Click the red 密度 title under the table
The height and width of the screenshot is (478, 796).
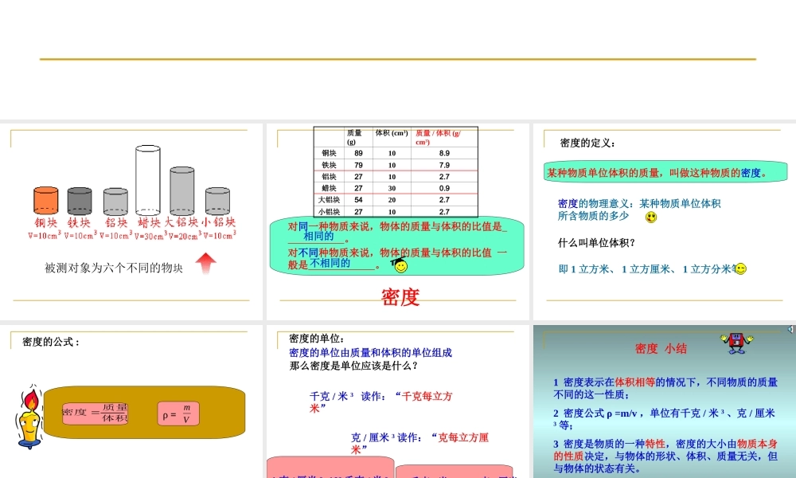pos(400,297)
